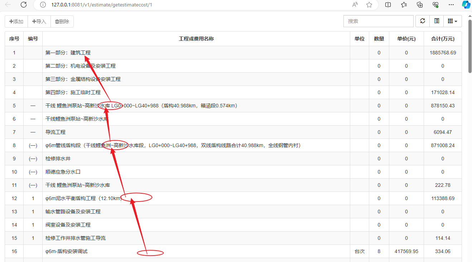This screenshot has width=472, height=262.
Task: Open split screen icon in Edge
Action: [388, 5]
